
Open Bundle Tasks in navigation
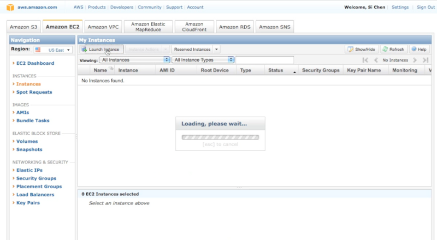[x=33, y=121]
